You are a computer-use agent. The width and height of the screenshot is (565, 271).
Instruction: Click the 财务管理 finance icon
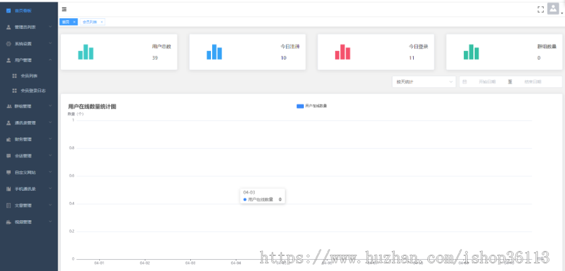pos(9,140)
